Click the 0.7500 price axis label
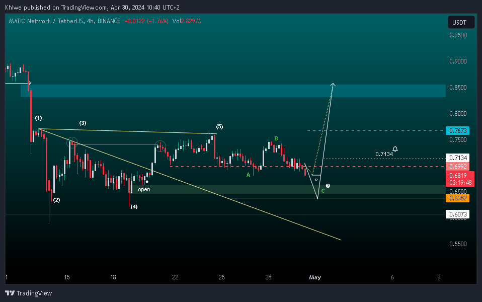Viewport: 482px width, 302px height. click(458, 139)
